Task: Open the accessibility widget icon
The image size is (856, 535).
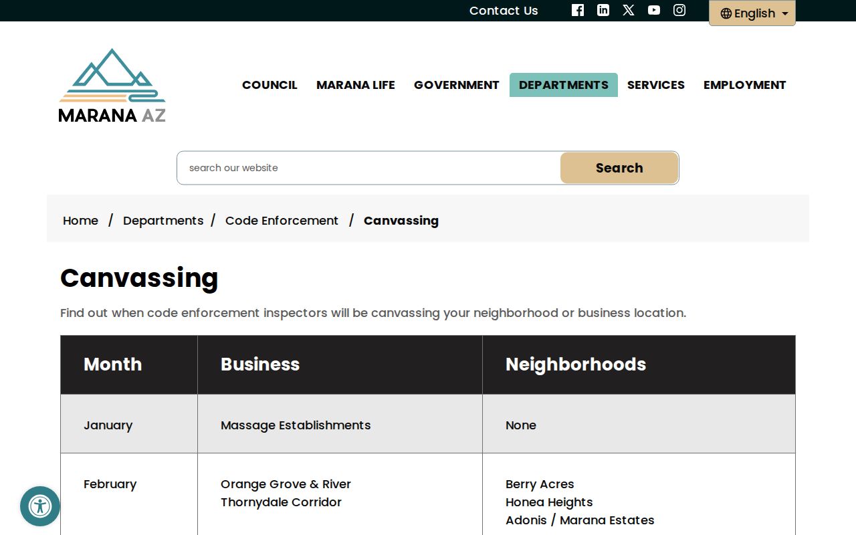Action: pos(40,506)
